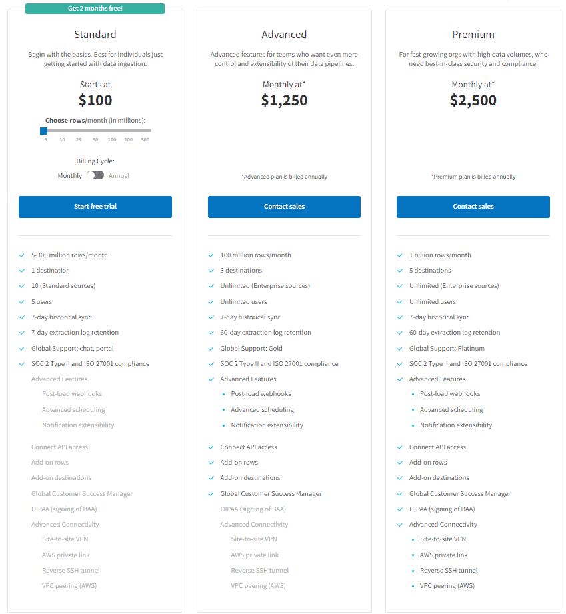Click "Contact sales" under the Premium plan
This screenshot has width=566, height=614.
pos(473,207)
